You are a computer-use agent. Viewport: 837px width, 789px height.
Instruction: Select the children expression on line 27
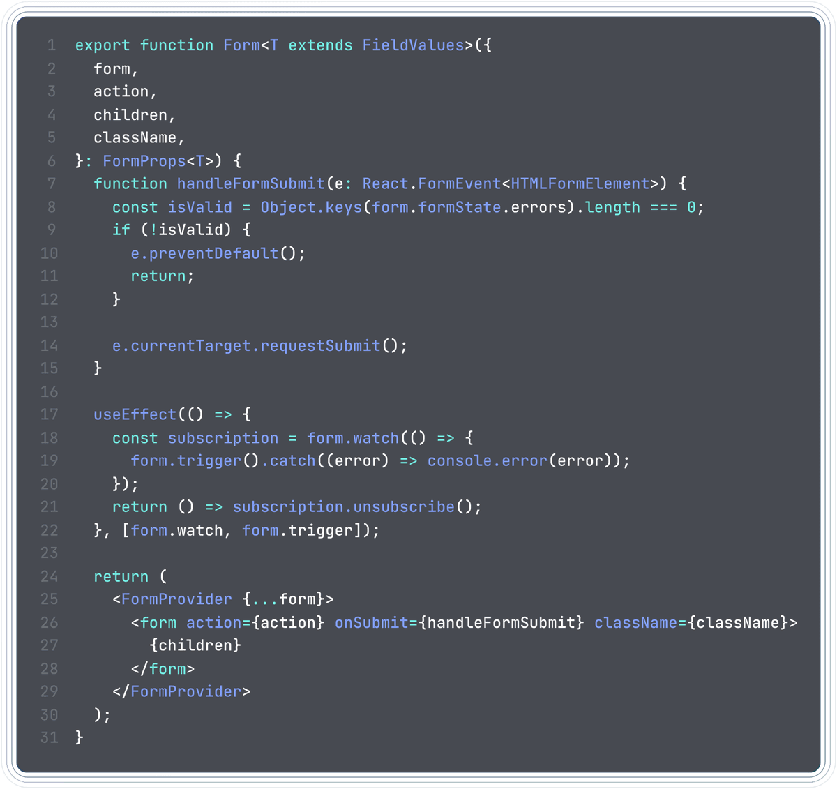pos(197,645)
